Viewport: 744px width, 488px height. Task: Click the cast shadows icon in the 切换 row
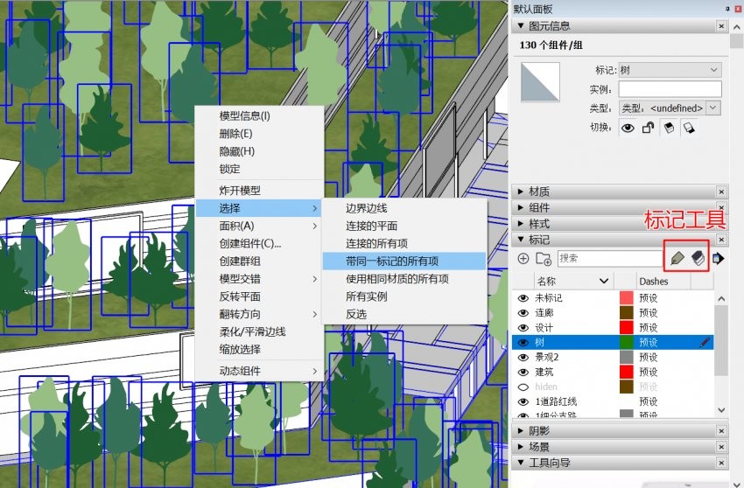[x=668, y=128]
